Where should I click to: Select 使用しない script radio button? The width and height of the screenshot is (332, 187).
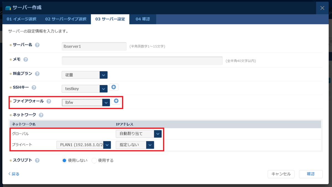[x=64, y=160]
